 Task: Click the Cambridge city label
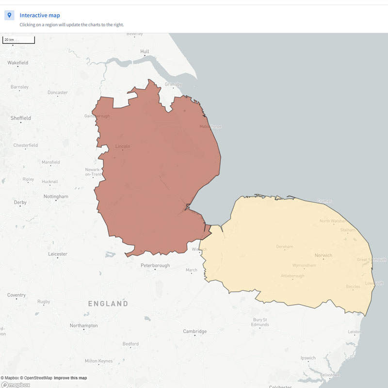coord(194,331)
